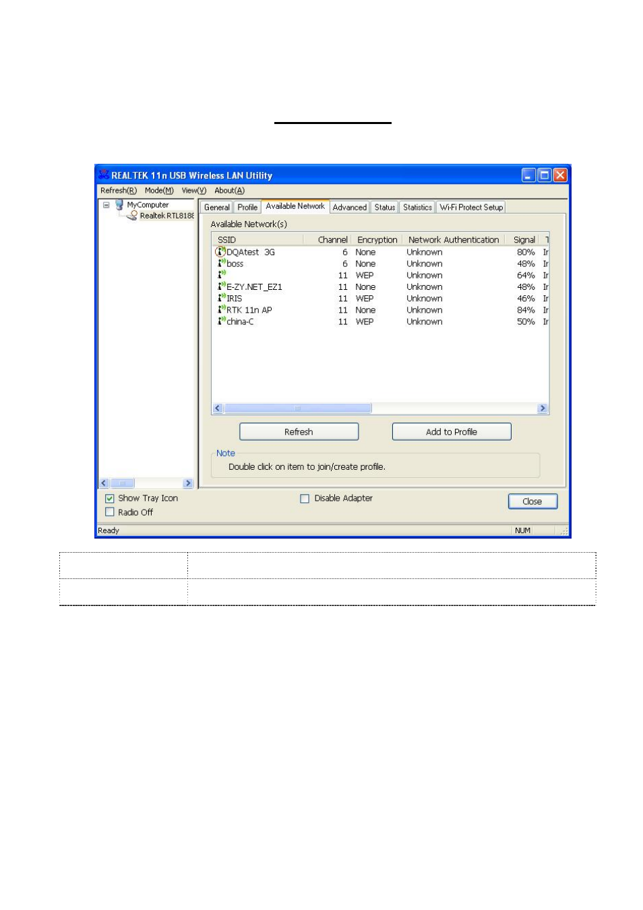Enable the Radio Off checkbox

[x=110, y=512]
